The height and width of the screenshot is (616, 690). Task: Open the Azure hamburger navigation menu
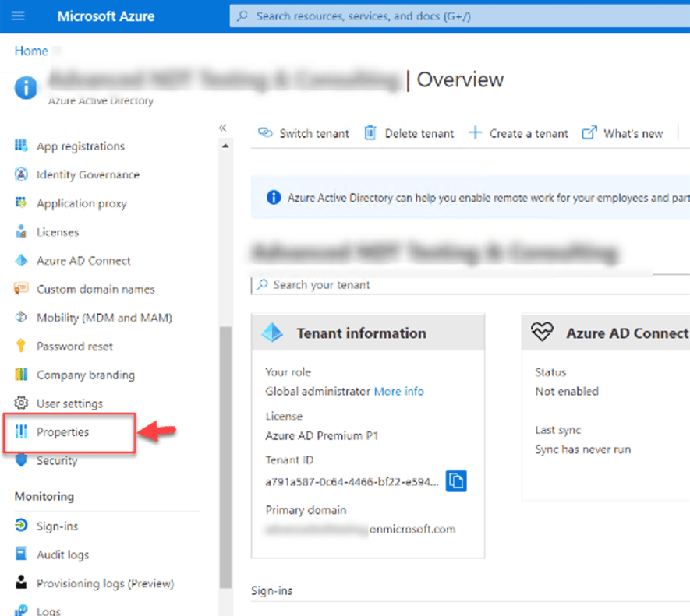[x=19, y=16]
